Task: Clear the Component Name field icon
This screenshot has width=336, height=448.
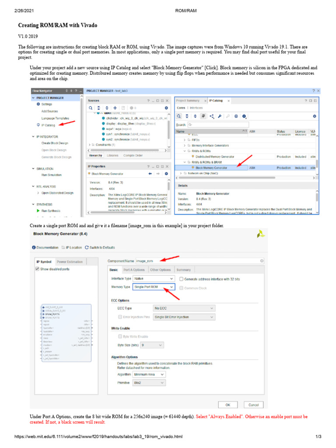Action: [262, 261]
